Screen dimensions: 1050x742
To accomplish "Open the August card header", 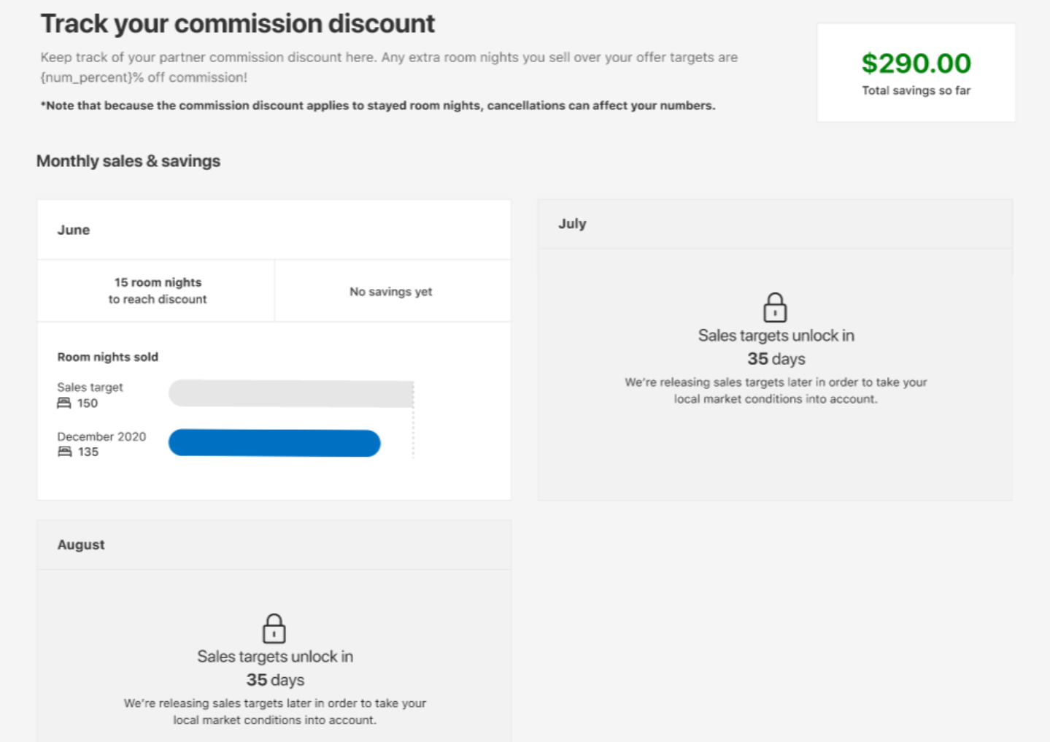I will (274, 545).
